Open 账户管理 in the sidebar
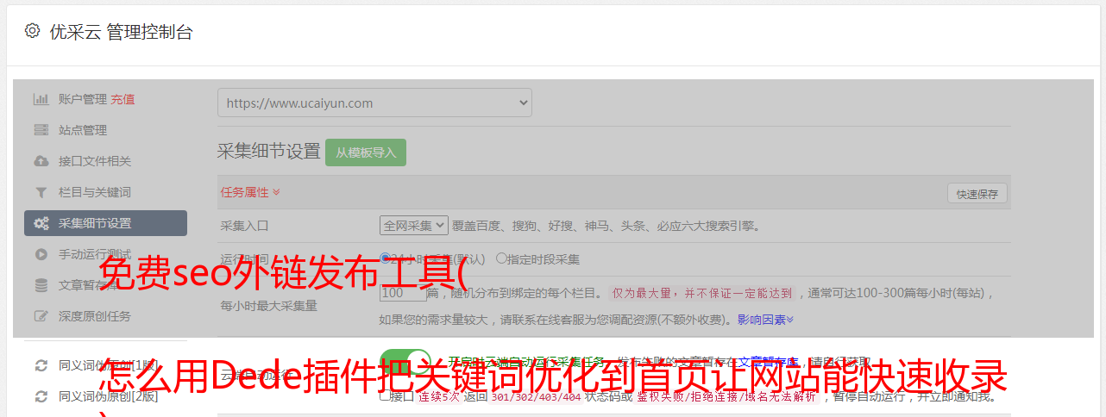 point(83,99)
